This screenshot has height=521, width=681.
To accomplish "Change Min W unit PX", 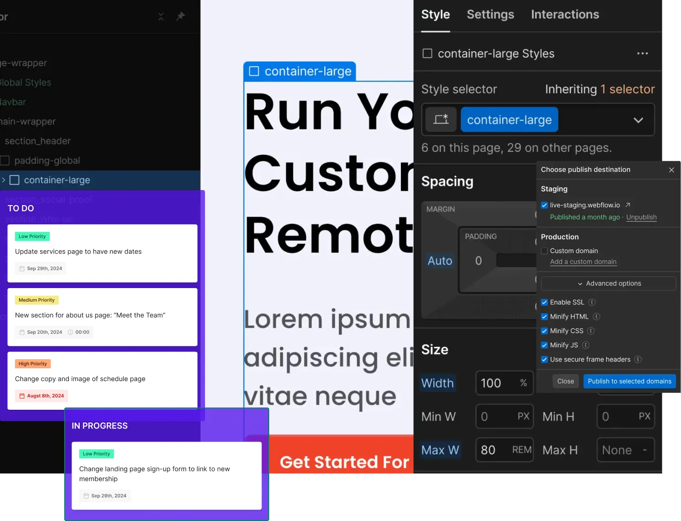I will coord(523,416).
